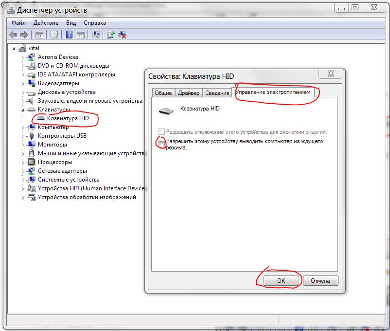The width and height of the screenshot is (390, 331).
Task: Click the Forward arrow toolbar icon
Action: tap(24, 35)
